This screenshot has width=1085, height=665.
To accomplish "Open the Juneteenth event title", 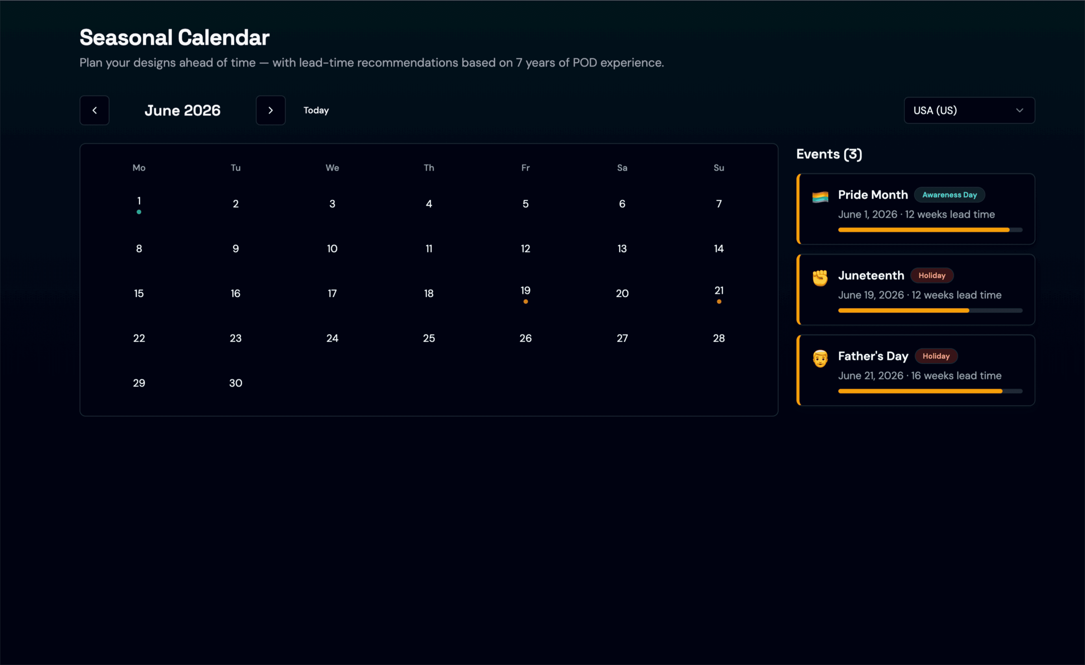I will (871, 275).
